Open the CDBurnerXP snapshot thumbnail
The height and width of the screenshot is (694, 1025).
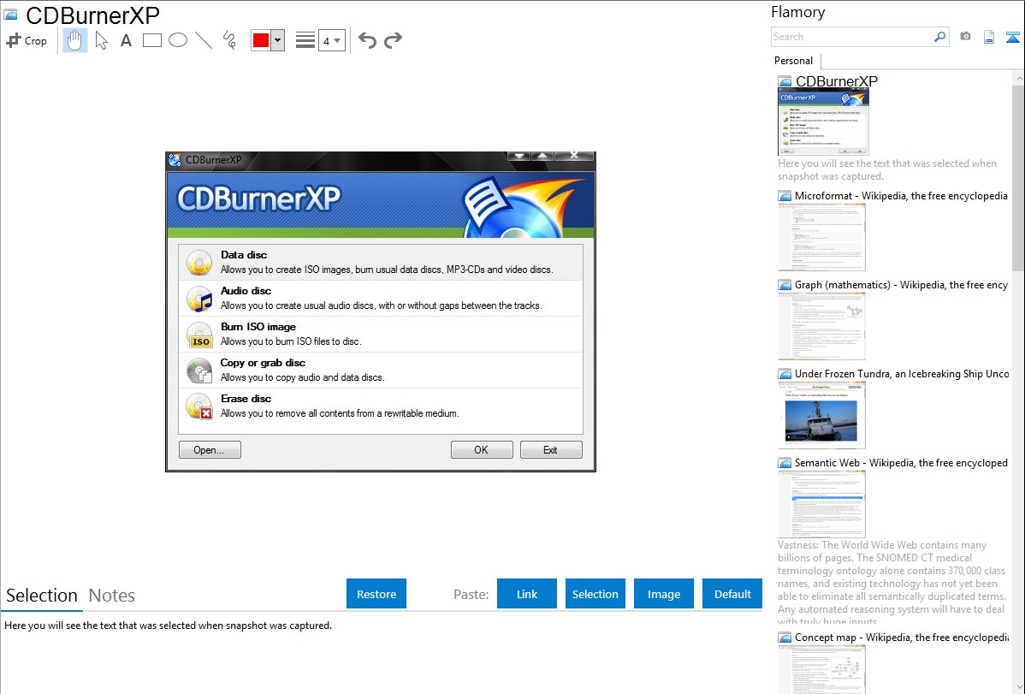pos(823,122)
